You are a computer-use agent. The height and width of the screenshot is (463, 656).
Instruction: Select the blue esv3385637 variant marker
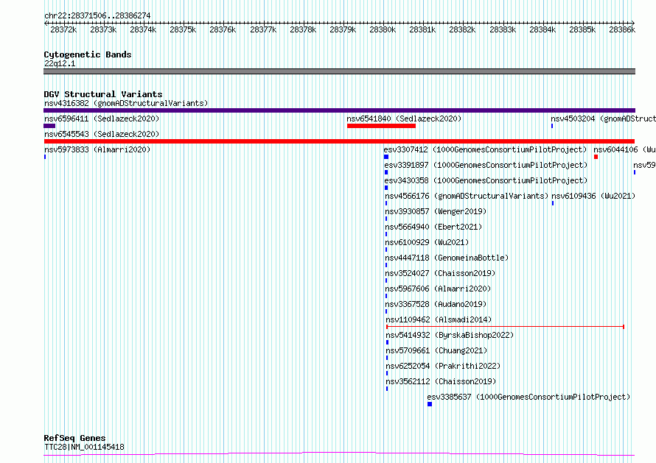click(x=430, y=404)
